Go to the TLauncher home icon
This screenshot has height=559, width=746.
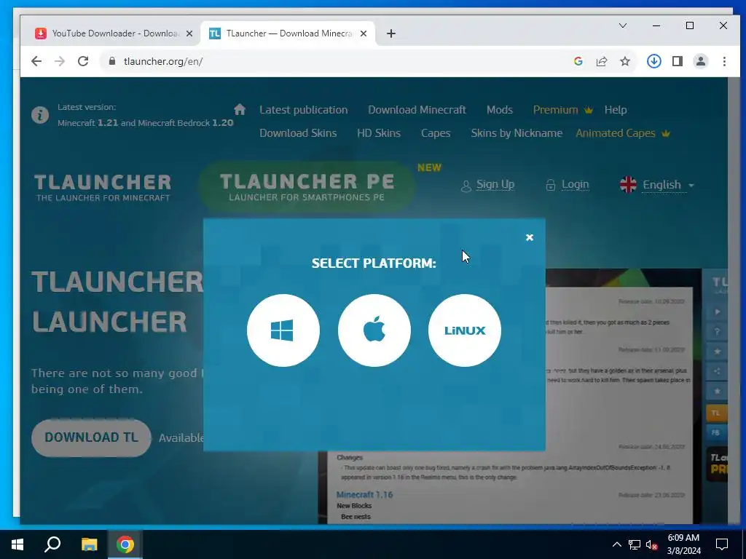point(240,110)
